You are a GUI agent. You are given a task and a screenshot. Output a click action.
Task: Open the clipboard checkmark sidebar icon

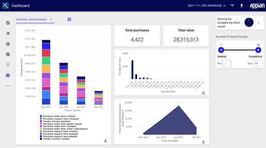(8, 54)
